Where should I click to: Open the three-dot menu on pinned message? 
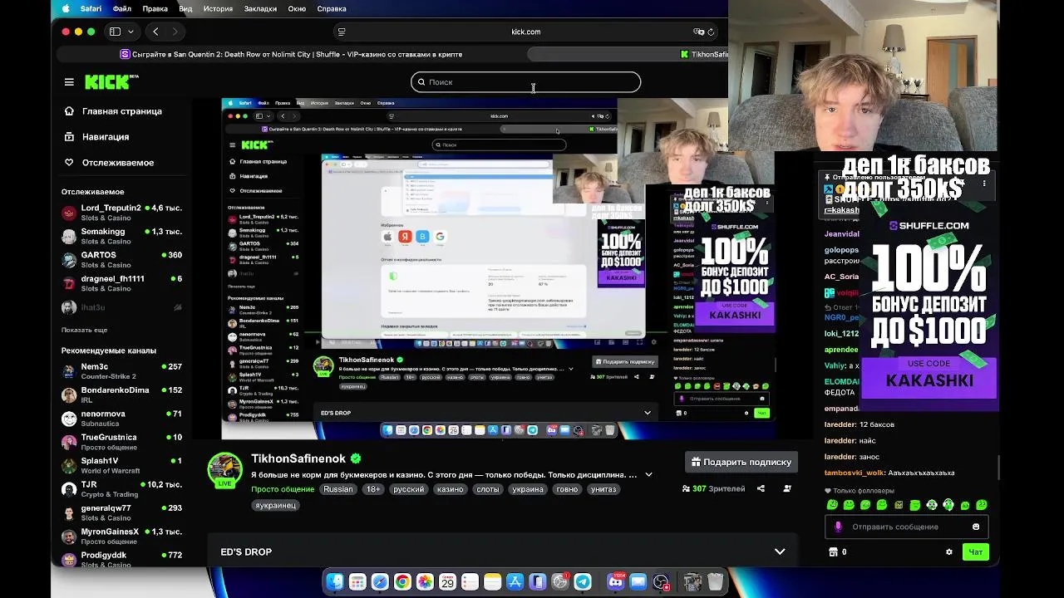[984, 184]
